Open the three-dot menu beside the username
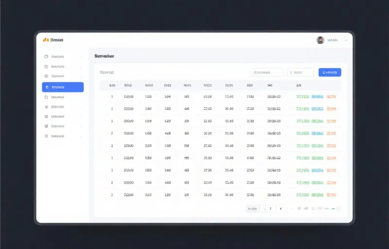This screenshot has height=249, width=389. [346, 40]
